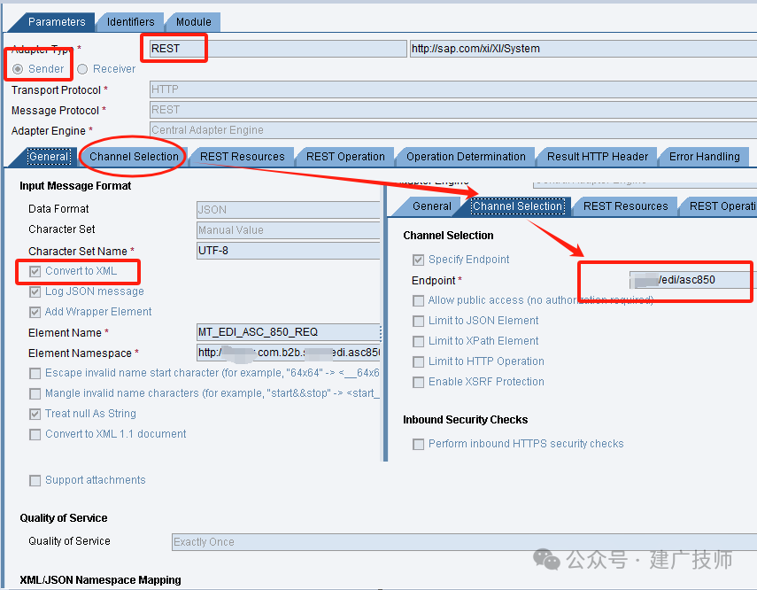Open the REST Resources tab in left pane
The width and height of the screenshot is (757, 590).
click(x=242, y=157)
